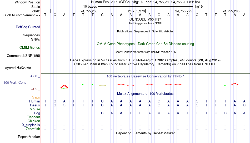Image resolution: width=250 pixels, height=143 pixels.
Task: Select the Elephant alignment row label
Action: pyautogui.click(x=33, y=117)
